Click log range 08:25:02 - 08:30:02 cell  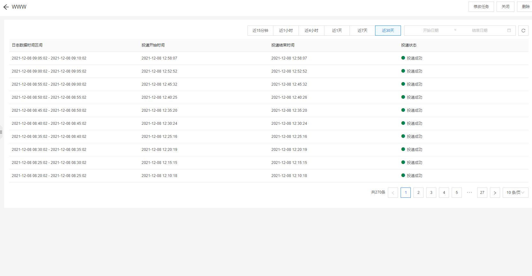49,163
